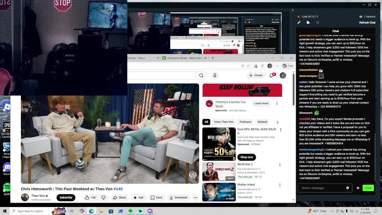The image size is (382, 215).
Task: Open more actions ellipsis under video
Action: pos(195,197)
